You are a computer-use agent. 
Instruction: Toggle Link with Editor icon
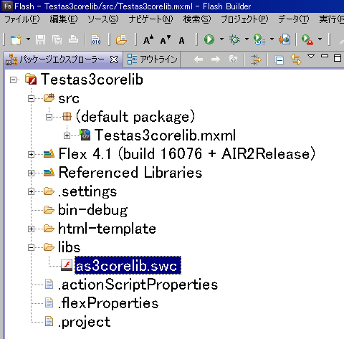296,59
